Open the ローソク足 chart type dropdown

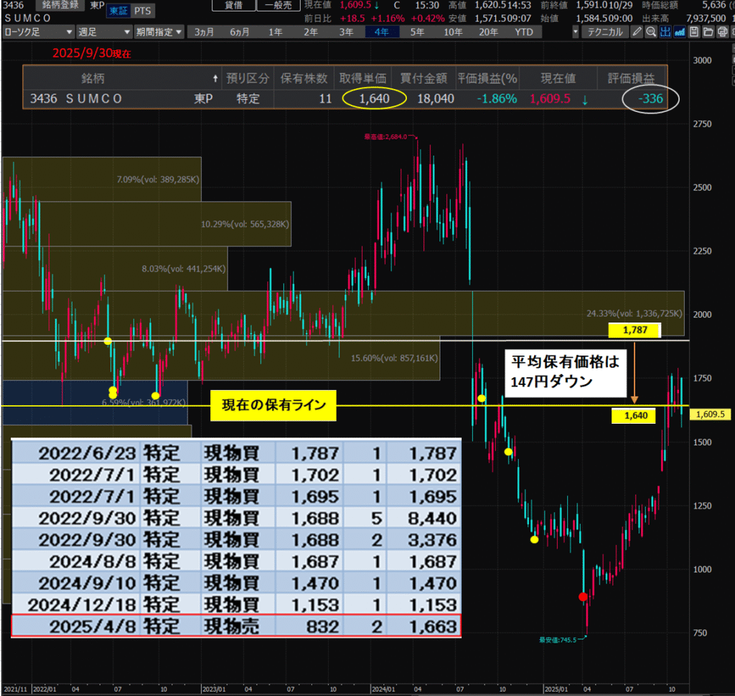[x=38, y=32]
